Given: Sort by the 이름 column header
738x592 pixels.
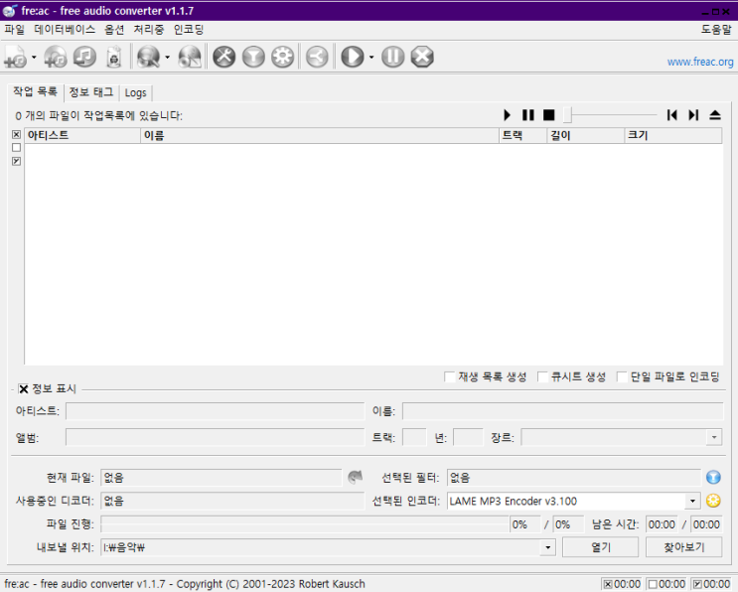Looking at the screenshot, I should (320, 135).
